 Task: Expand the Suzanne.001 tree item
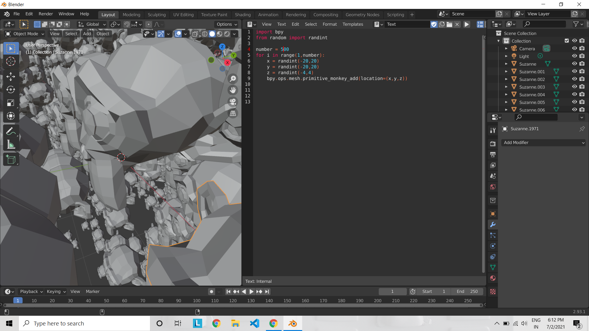click(x=506, y=71)
